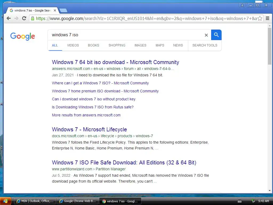The width and height of the screenshot is (273, 205).
Task: Click the scrollbar down arrow
Action: pos(270,191)
